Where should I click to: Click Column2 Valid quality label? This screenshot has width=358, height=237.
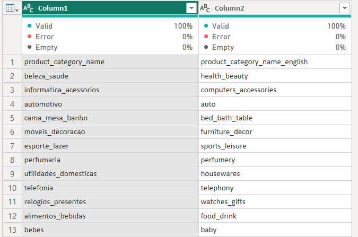(x=220, y=26)
